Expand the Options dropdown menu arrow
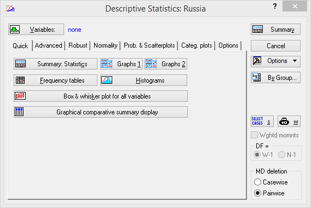Image resolution: width=311 pixels, height=208 pixels. click(295, 61)
